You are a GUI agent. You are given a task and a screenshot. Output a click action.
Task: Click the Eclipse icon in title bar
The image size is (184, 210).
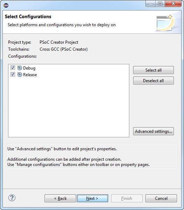point(6,5)
